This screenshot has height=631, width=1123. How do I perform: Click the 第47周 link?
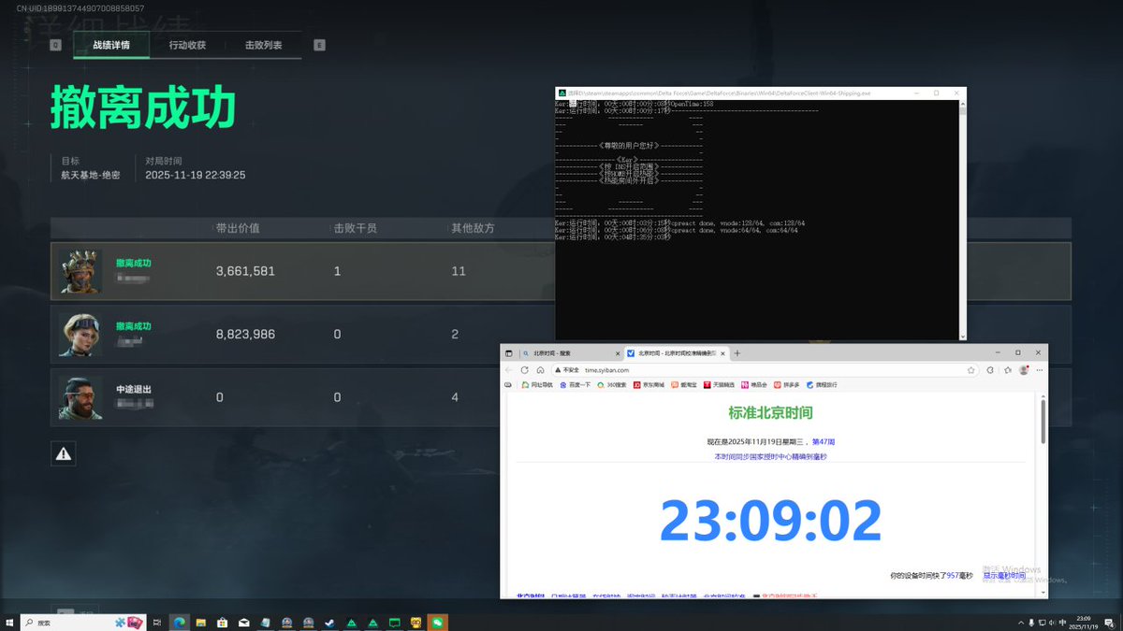pos(823,441)
